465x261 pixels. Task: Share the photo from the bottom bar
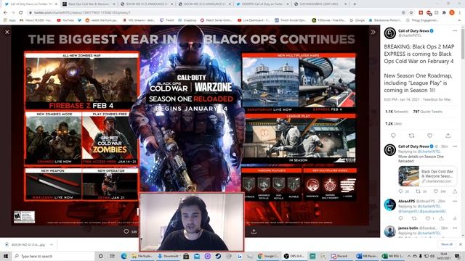(x=254, y=232)
